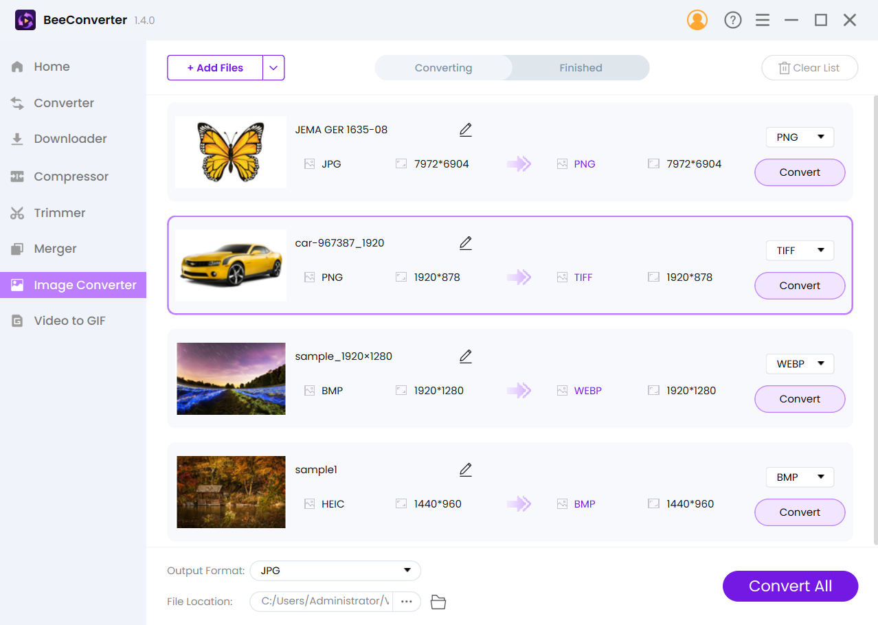Rename sample1 with pencil icon
Screen dimensions: 878x625
tap(466, 470)
